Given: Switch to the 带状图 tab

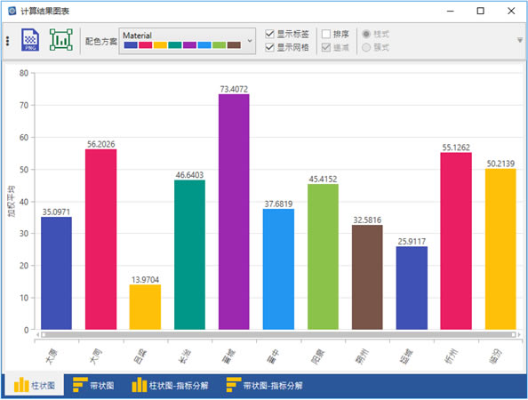Looking at the screenshot, I should [93, 385].
